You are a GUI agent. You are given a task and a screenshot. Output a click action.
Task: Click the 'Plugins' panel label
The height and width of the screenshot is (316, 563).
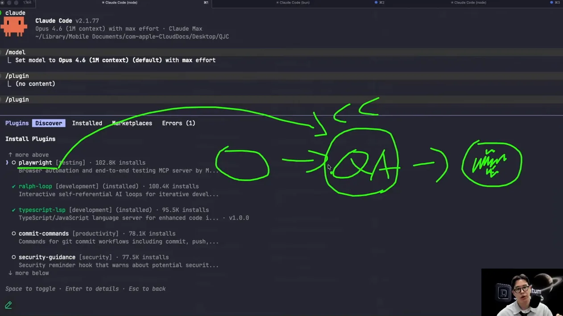17,123
